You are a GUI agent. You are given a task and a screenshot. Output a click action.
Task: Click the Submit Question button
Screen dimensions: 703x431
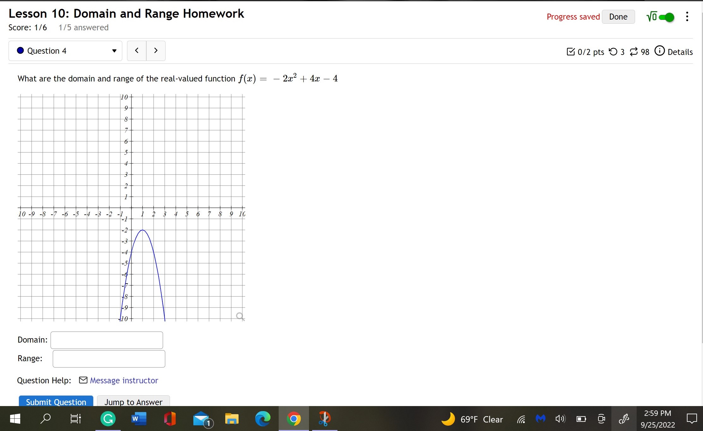click(x=56, y=401)
